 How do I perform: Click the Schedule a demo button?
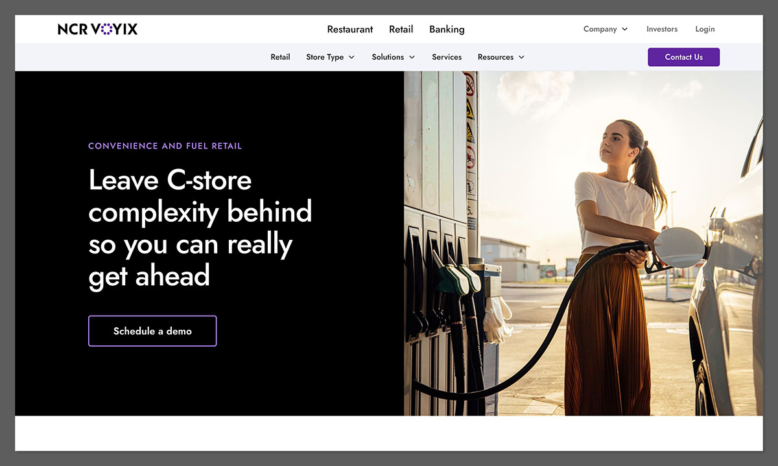click(x=152, y=331)
